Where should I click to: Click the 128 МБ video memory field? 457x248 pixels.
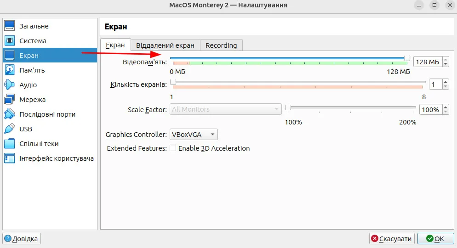pos(428,62)
